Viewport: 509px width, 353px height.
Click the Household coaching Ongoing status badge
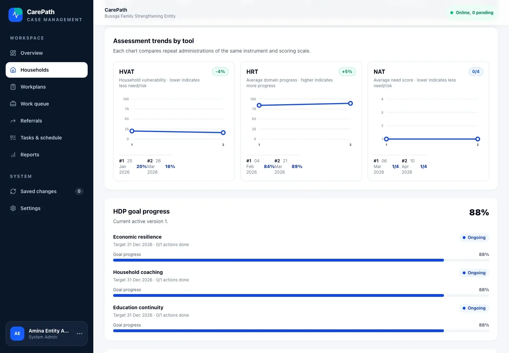pyautogui.click(x=474, y=273)
